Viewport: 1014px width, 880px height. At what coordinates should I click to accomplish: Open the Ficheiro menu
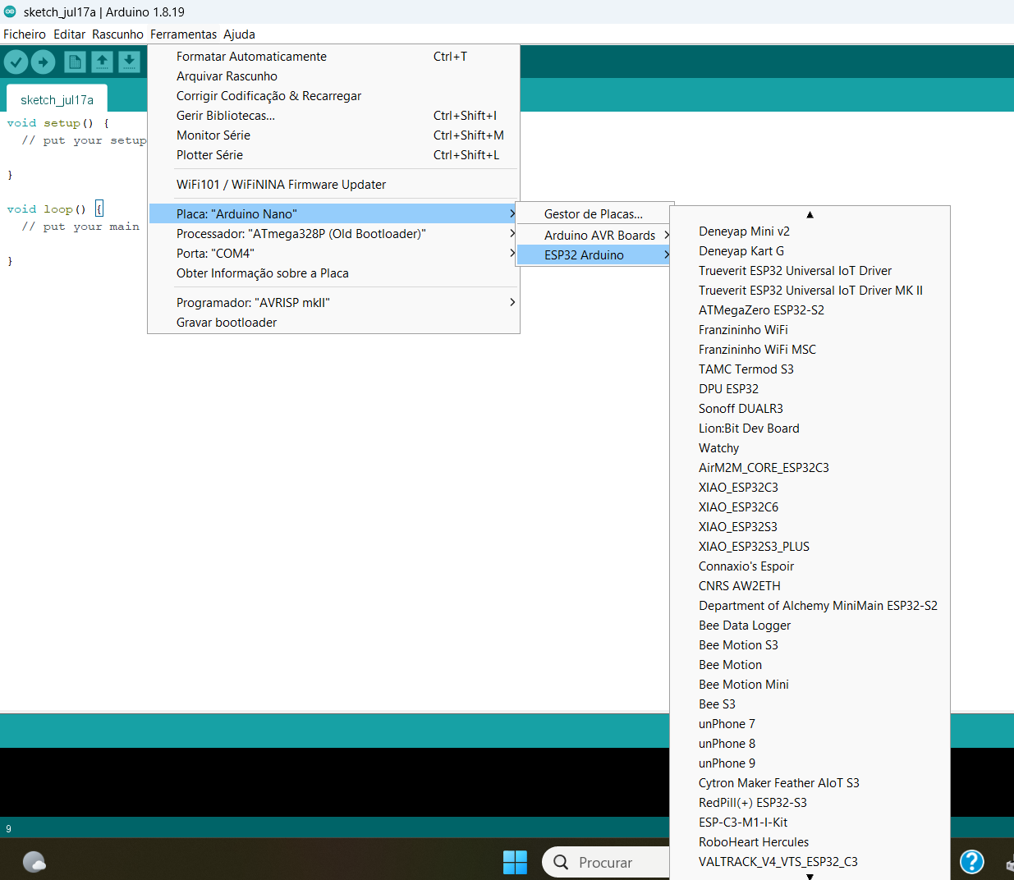[25, 34]
